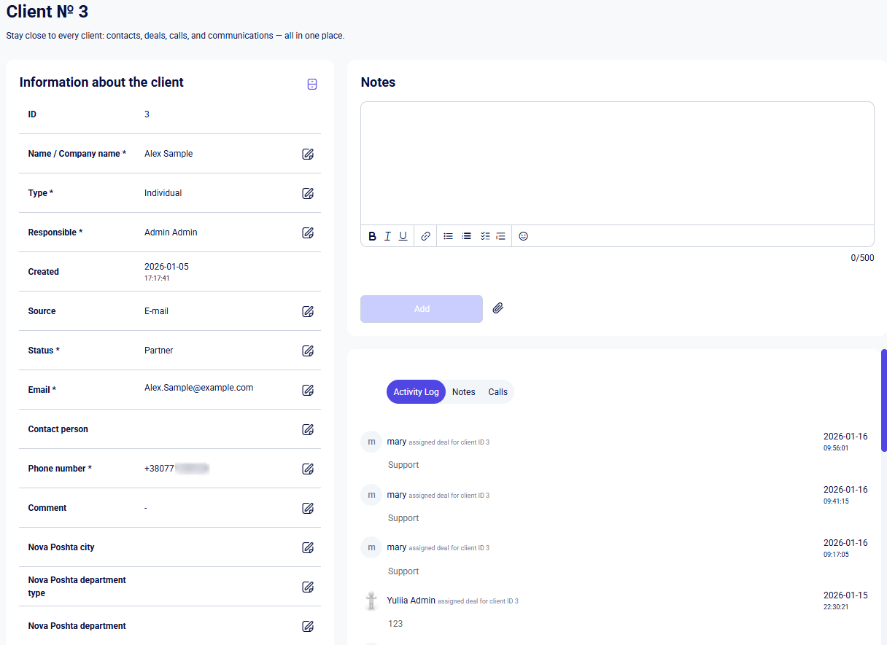This screenshot has width=887, height=645.
Task: Edit the client Source field
Action: click(308, 311)
